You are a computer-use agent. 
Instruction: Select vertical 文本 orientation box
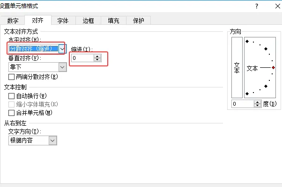[237, 67]
